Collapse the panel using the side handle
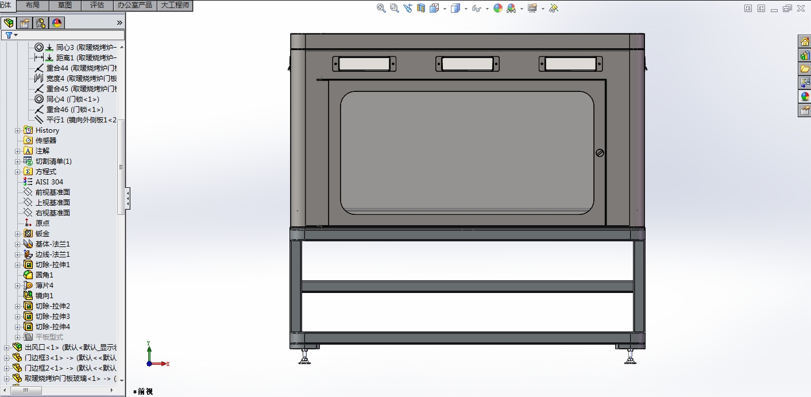This screenshot has width=811, height=397. 128,199
